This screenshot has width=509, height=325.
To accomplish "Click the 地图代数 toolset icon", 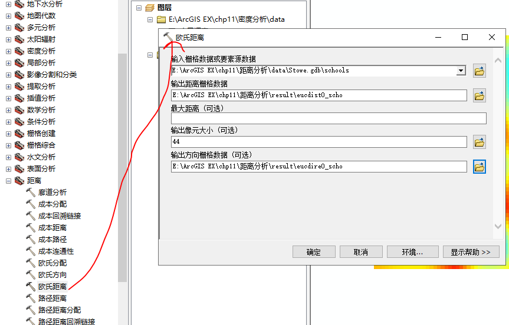I will (x=19, y=16).
